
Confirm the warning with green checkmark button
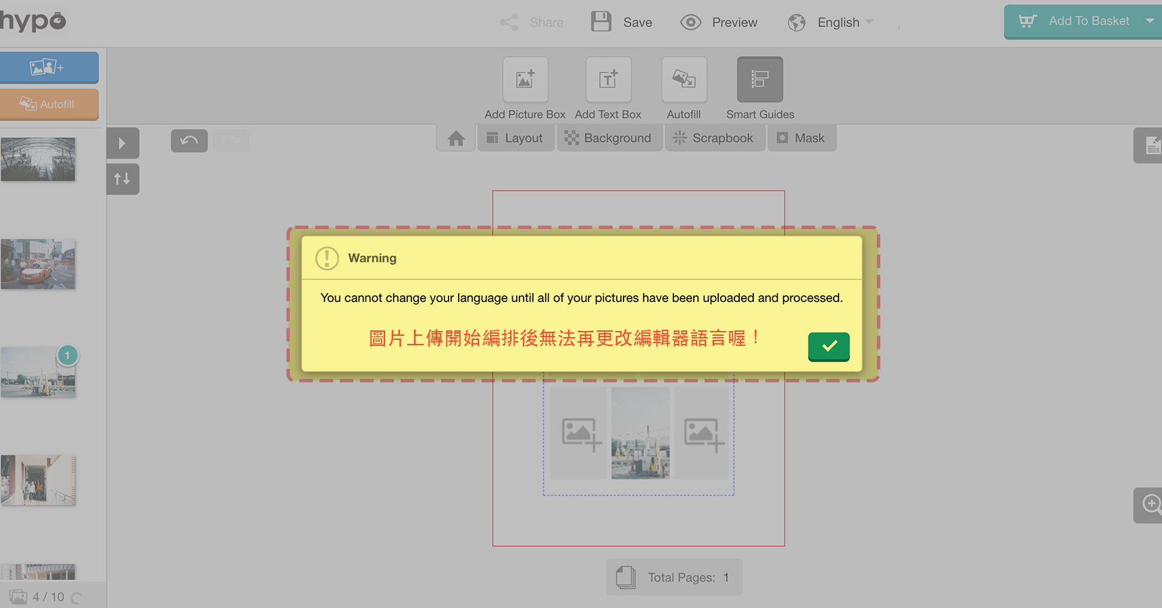[828, 347]
